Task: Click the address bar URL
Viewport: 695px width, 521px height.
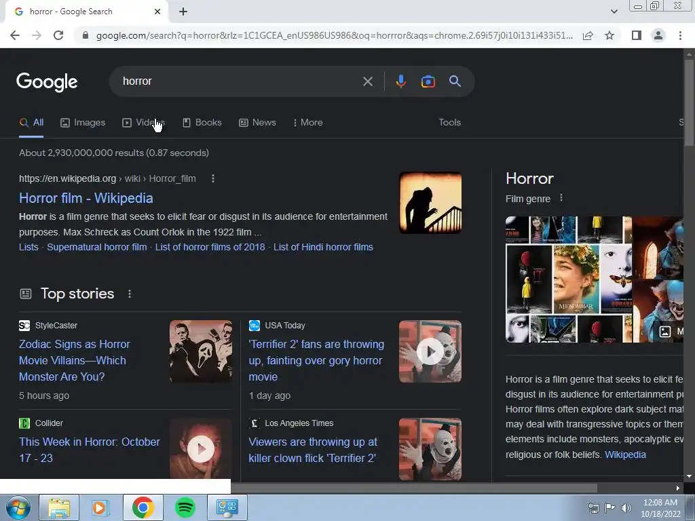Action: (335, 35)
